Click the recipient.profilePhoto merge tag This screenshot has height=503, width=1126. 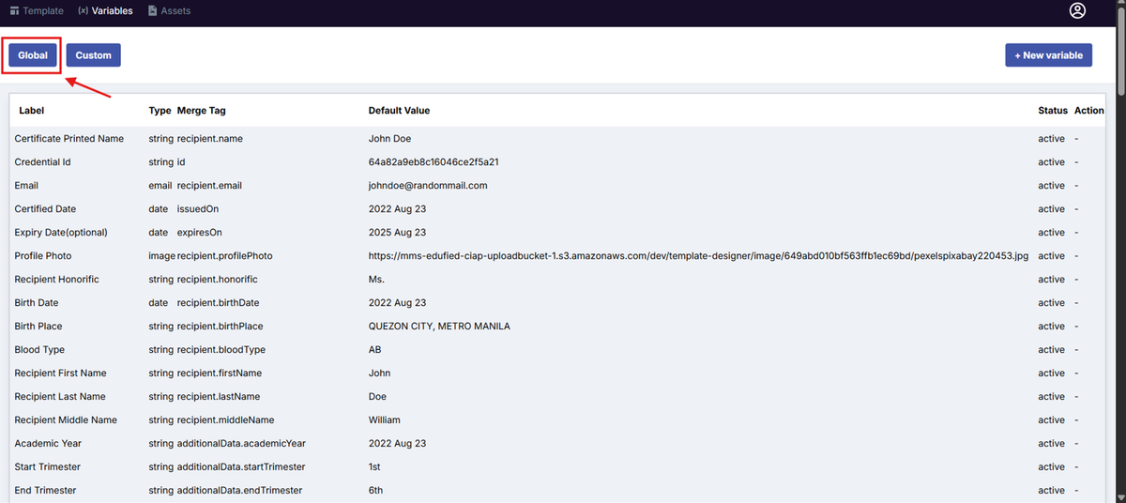224,256
